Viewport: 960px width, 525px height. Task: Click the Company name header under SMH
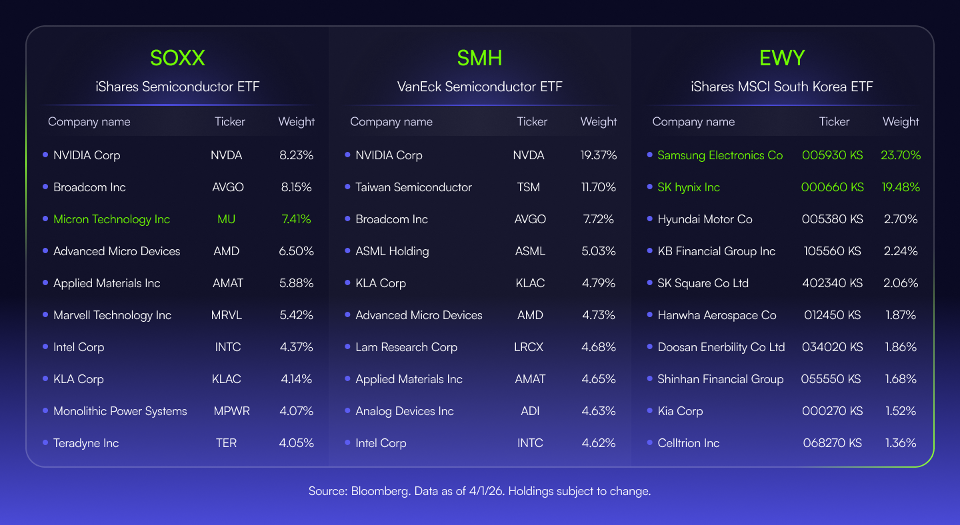(391, 122)
